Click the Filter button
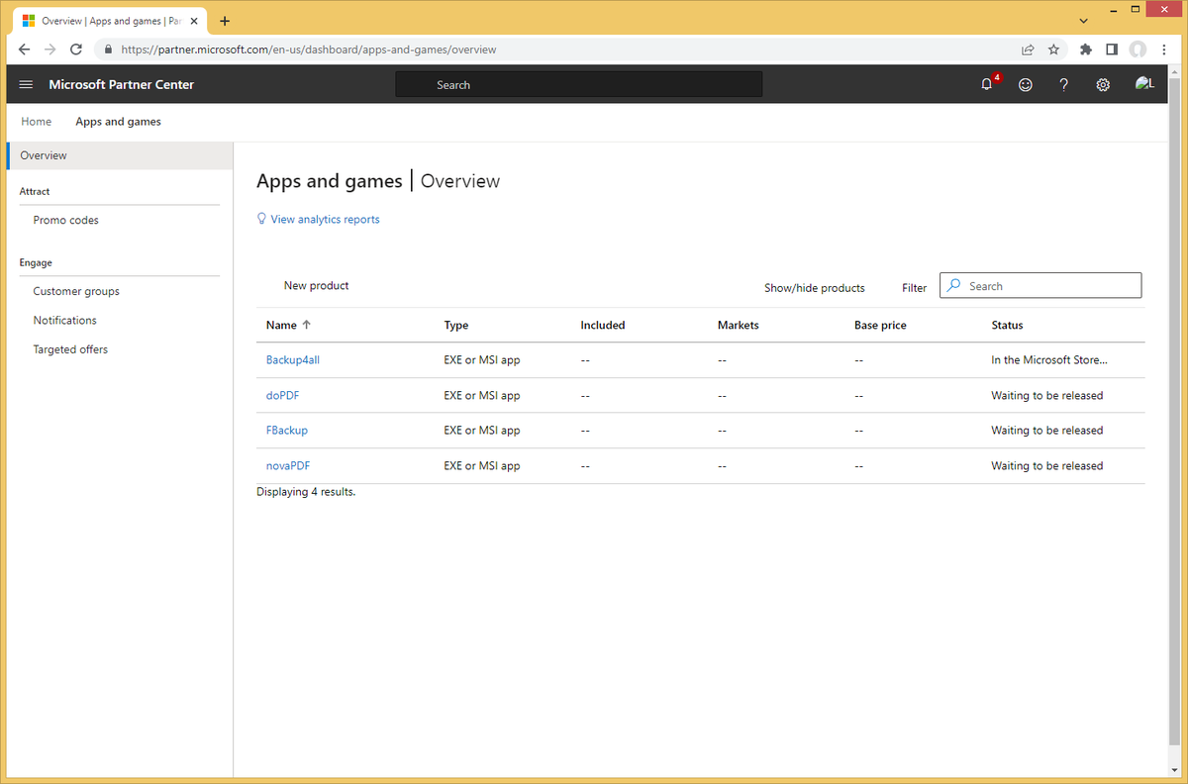This screenshot has height=784, width=1188. (915, 288)
